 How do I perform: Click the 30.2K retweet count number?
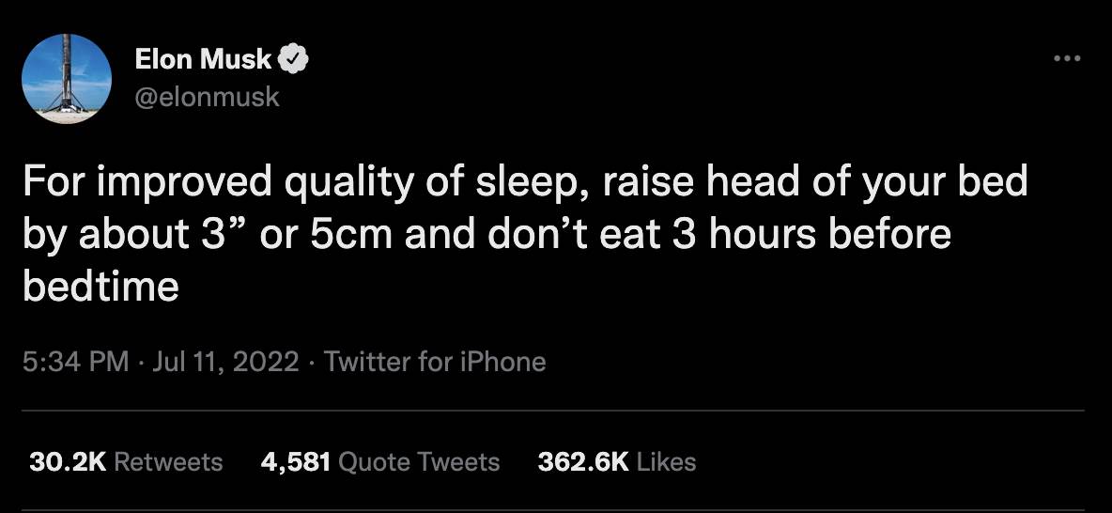pyautogui.click(x=69, y=462)
